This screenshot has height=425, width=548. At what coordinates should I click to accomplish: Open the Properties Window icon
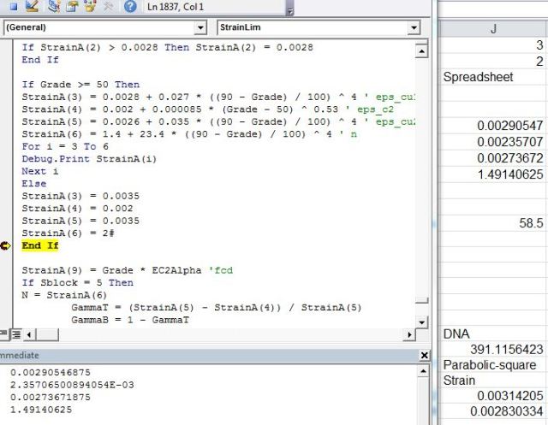71,7
